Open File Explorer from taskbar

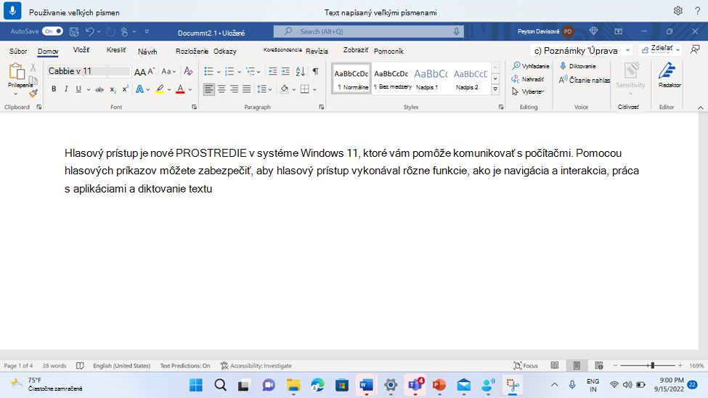click(293, 385)
